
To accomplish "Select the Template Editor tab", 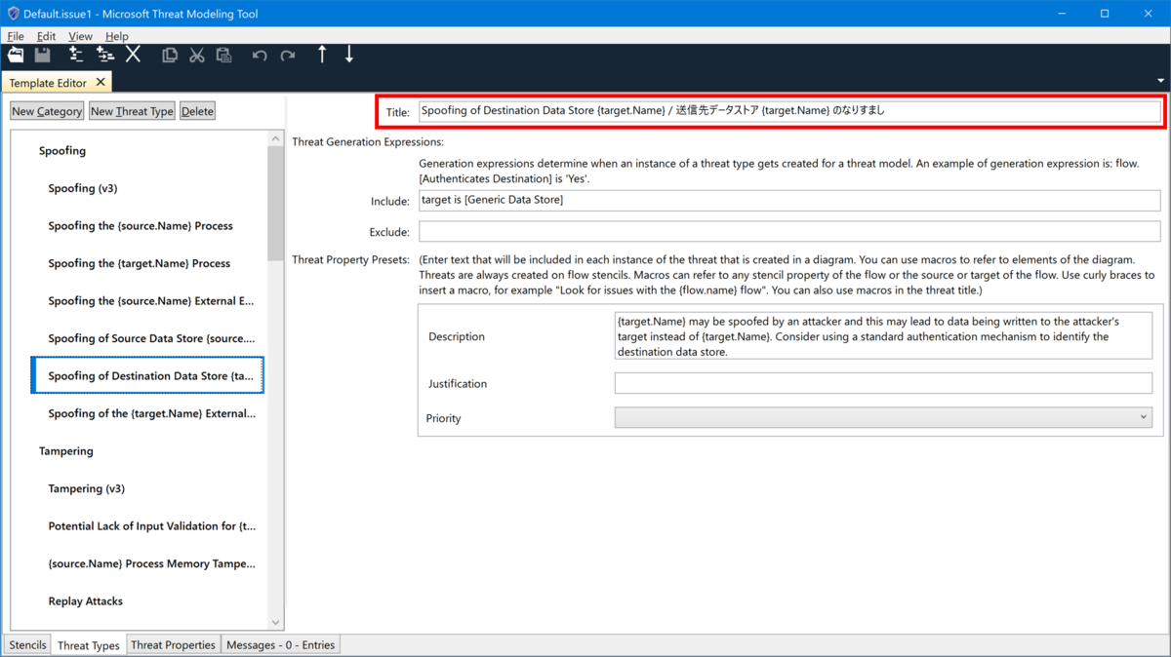I will (x=48, y=83).
